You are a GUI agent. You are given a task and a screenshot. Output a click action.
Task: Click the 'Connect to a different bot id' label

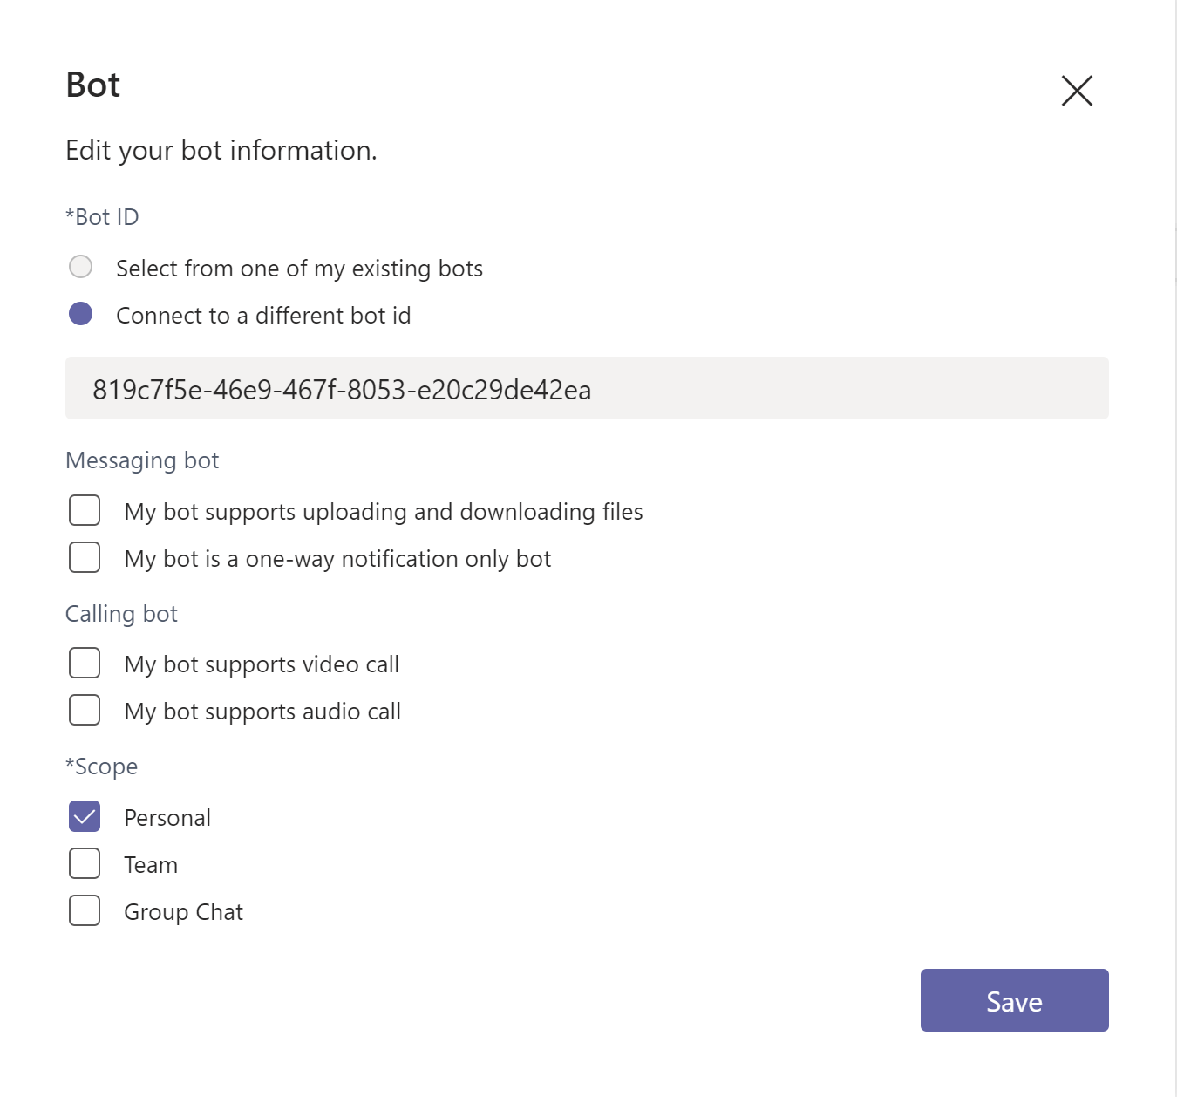263,316
